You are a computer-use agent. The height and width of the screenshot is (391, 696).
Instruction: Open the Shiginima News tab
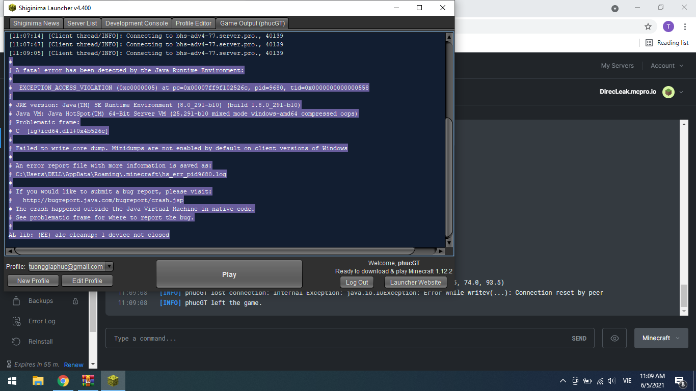(36, 23)
